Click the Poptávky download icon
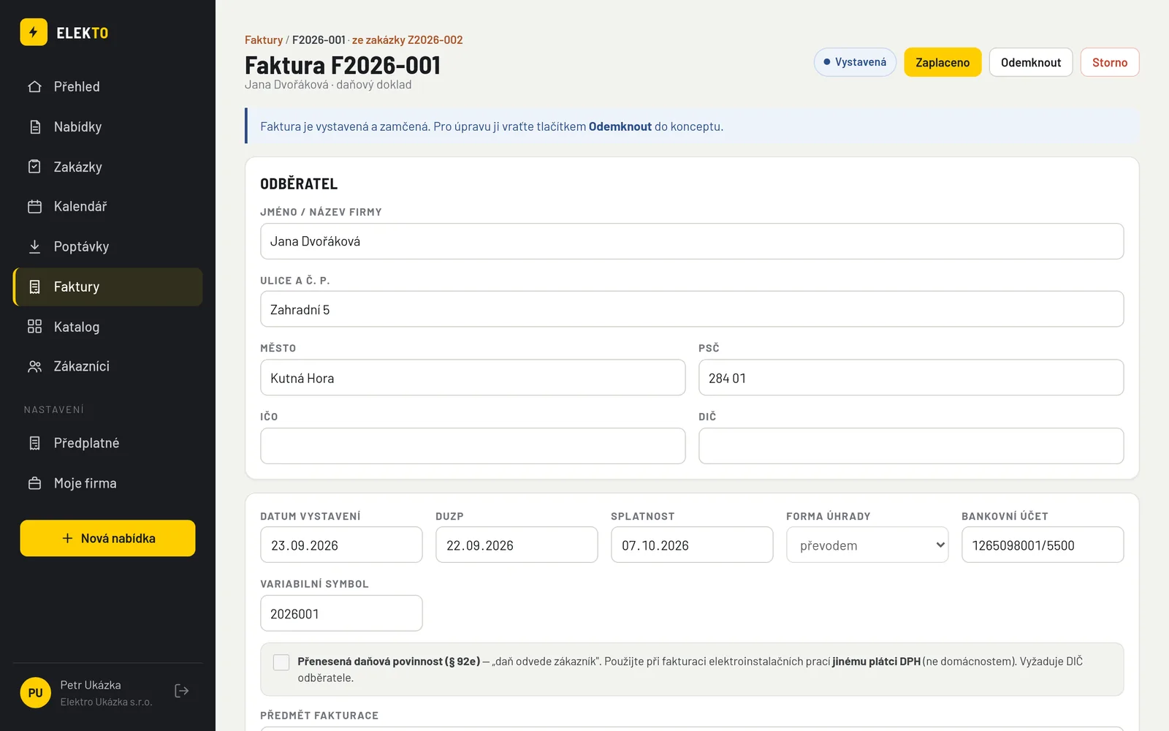The height and width of the screenshot is (731, 1169). tap(34, 246)
